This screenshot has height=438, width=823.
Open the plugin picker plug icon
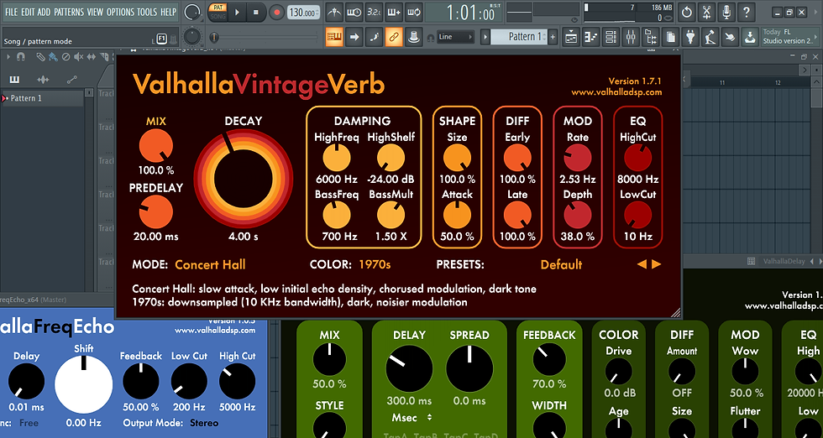(x=690, y=37)
